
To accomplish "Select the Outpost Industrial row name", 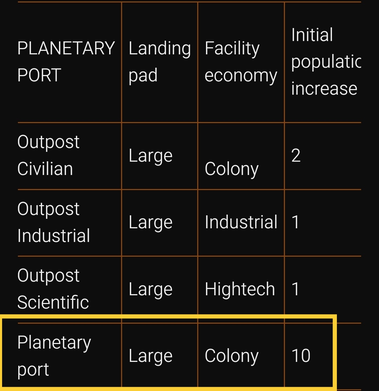I will (53, 222).
